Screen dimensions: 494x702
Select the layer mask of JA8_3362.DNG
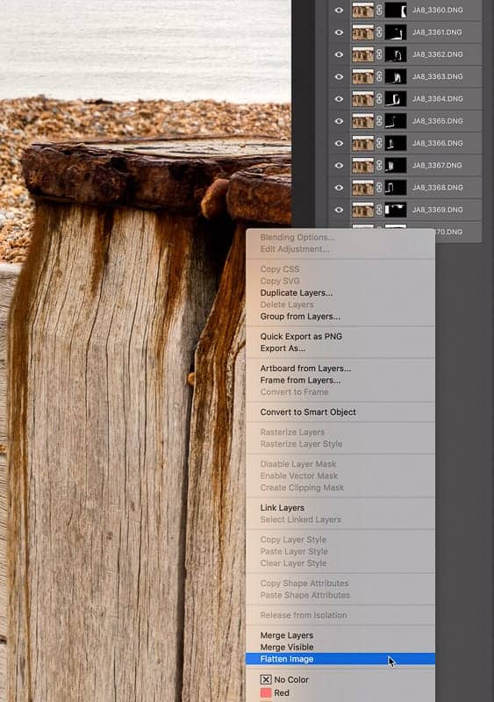[396, 54]
